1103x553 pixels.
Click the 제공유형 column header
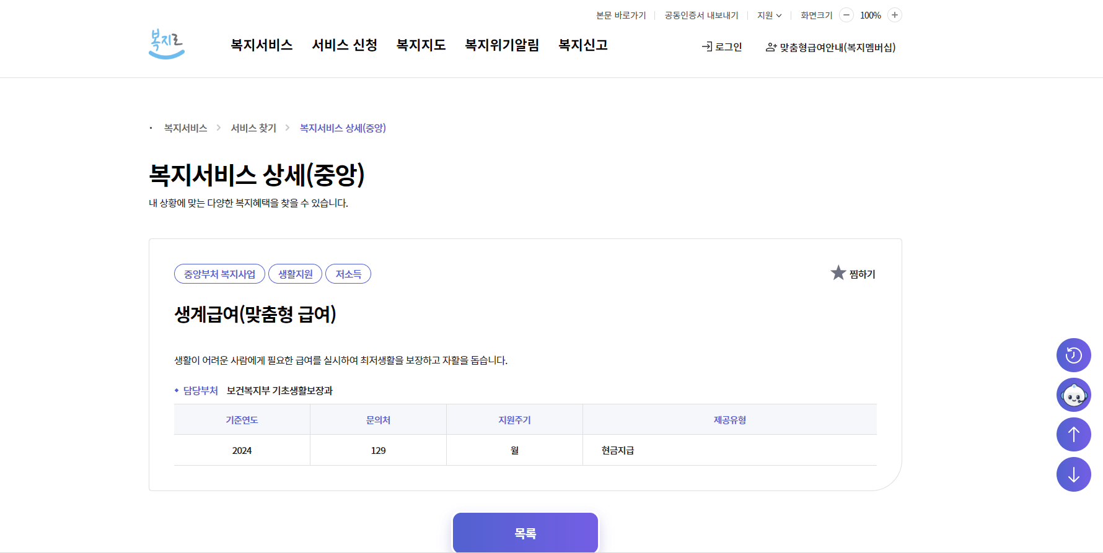tap(729, 420)
